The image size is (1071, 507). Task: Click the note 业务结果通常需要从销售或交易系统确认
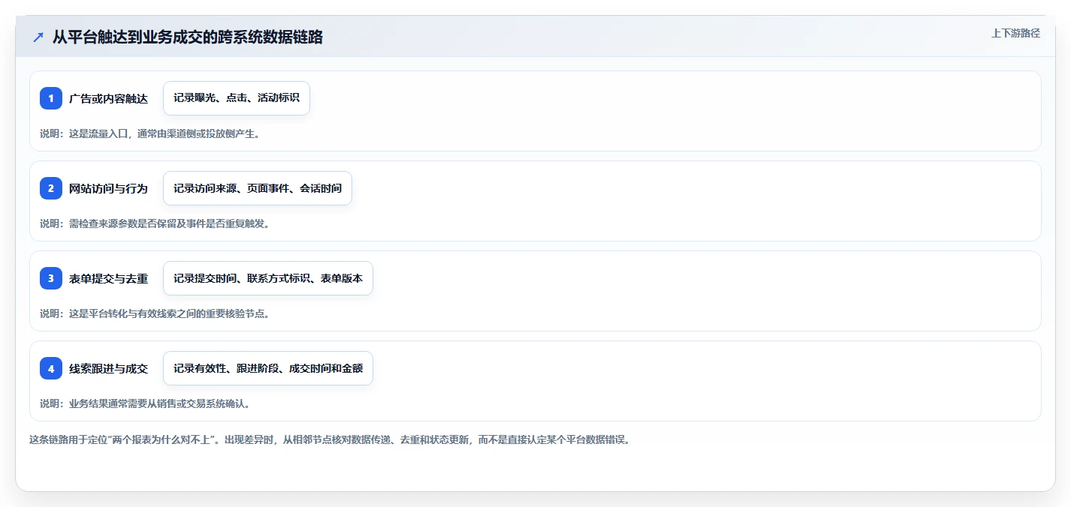pos(144,403)
